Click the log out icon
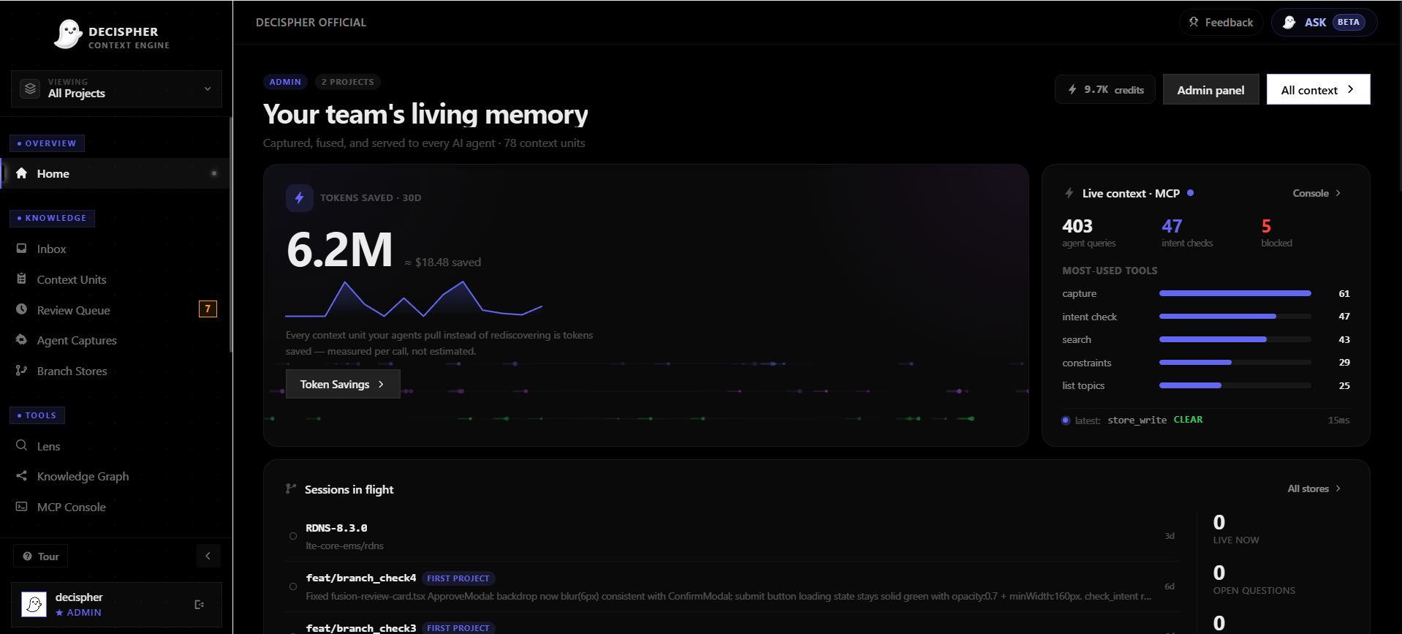Image resolution: width=1402 pixels, height=634 pixels. (199, 605)
